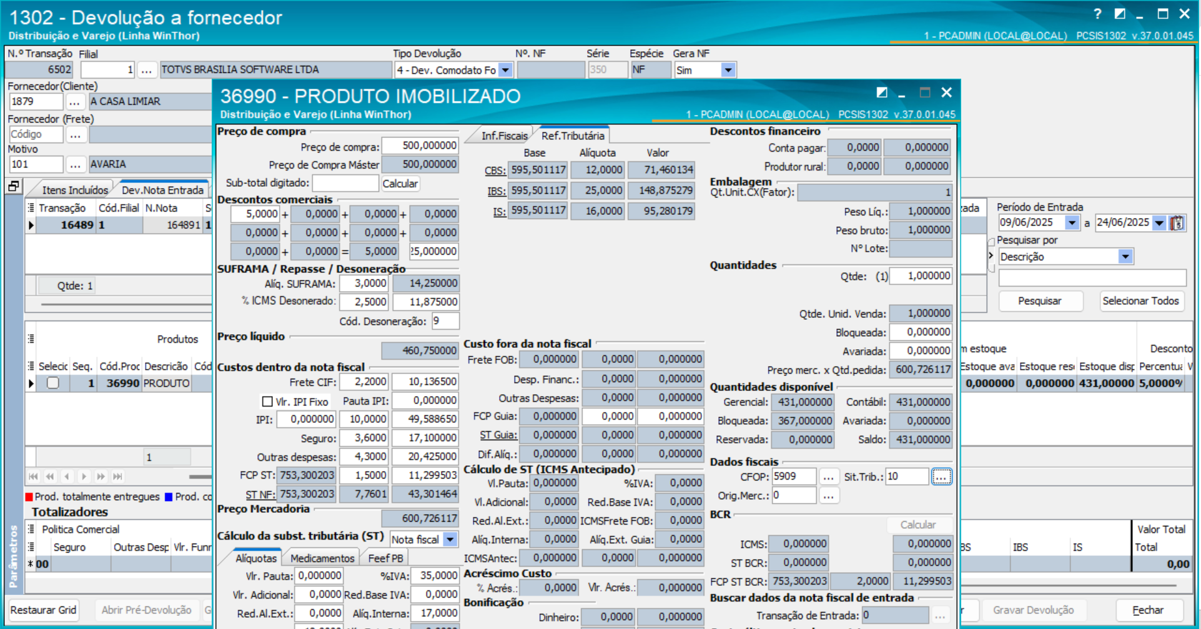This screenshot has width=1201, height=629.
Task: Open the end date dropdown 24/06/2025
Action: coord(1160,222)
